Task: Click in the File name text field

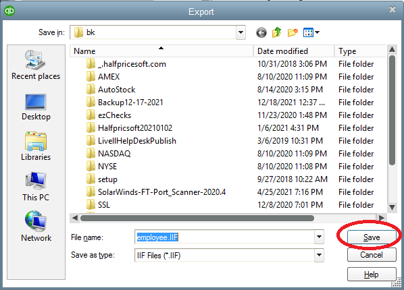Action: (x=224, y=237)
